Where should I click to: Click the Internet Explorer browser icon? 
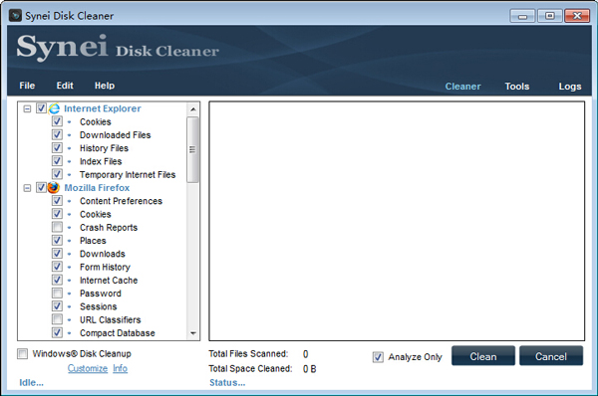(x=54, y=108)
